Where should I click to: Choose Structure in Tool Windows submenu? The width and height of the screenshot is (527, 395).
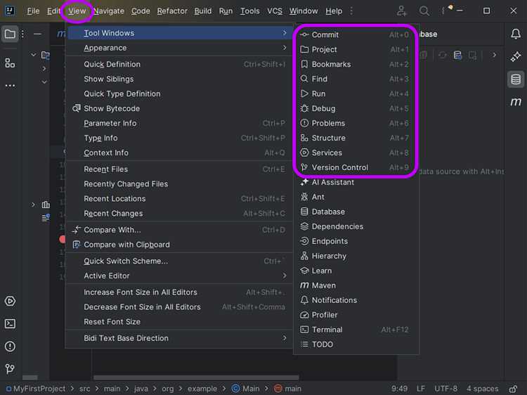pos(356,138)
